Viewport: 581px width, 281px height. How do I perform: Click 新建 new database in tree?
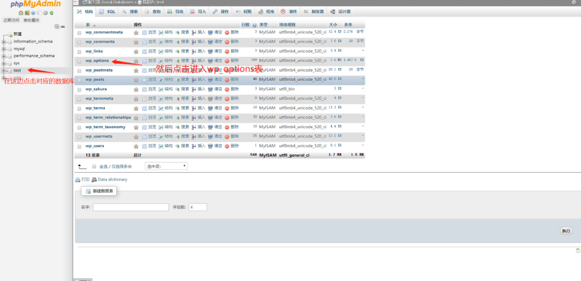(18, 34)
